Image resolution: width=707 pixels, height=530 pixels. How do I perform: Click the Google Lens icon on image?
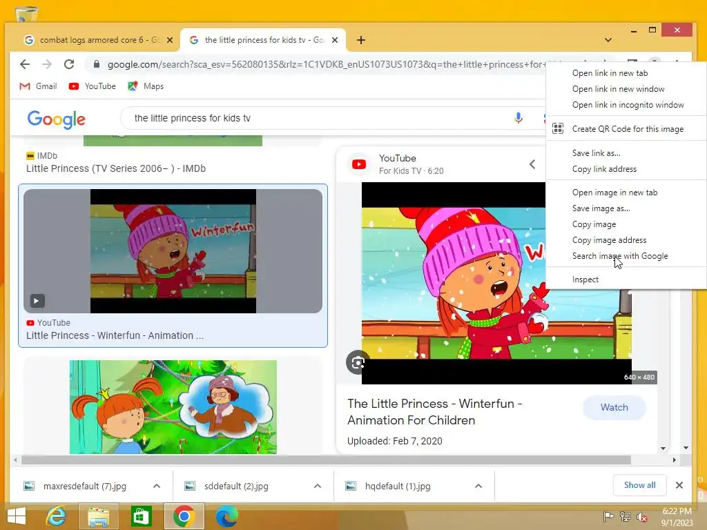click(x=358, y=362)
